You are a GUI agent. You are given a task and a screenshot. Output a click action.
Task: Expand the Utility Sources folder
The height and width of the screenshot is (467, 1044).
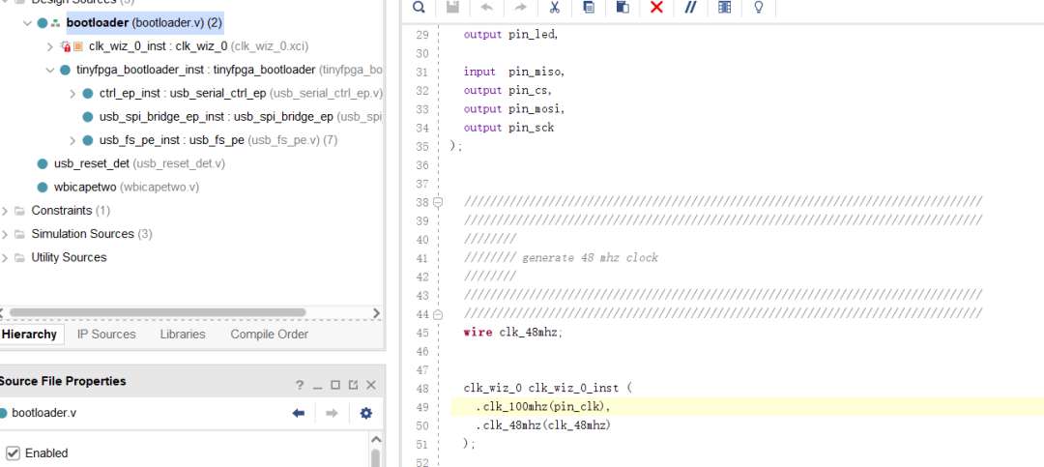[5, 257]
